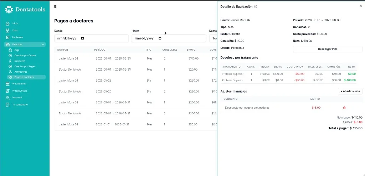Click Añadir ajuste button
The width and height of the screenshot is (365, 176).
point(350,92)
